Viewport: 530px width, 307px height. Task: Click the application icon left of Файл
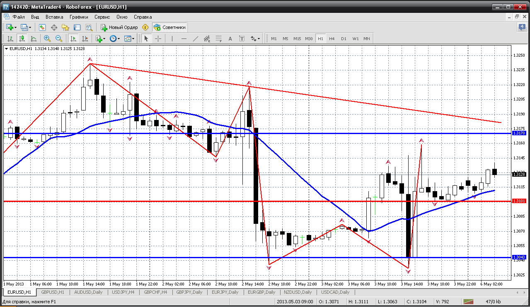pyautogui.click(x=6, y=17)
